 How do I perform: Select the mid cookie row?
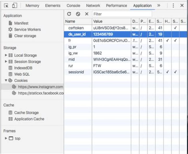click(126, 59)
